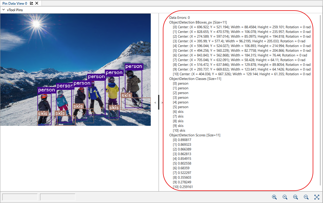Click the skiers detection image preview
Image resolution: width=323 pixels, height=203 pixels.
pyautogui.click(x=75, y=70)
